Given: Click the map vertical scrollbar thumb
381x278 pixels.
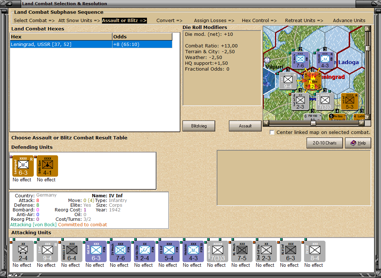Looking at the screenshot, I should (368, 48).
